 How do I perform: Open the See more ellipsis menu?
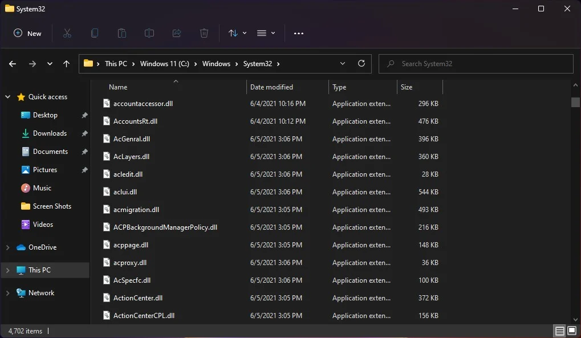point(299,34)
